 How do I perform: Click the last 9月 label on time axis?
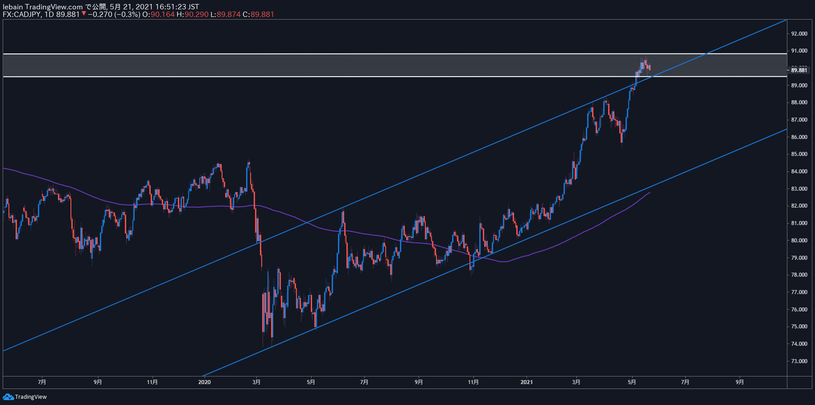[740, 382]
